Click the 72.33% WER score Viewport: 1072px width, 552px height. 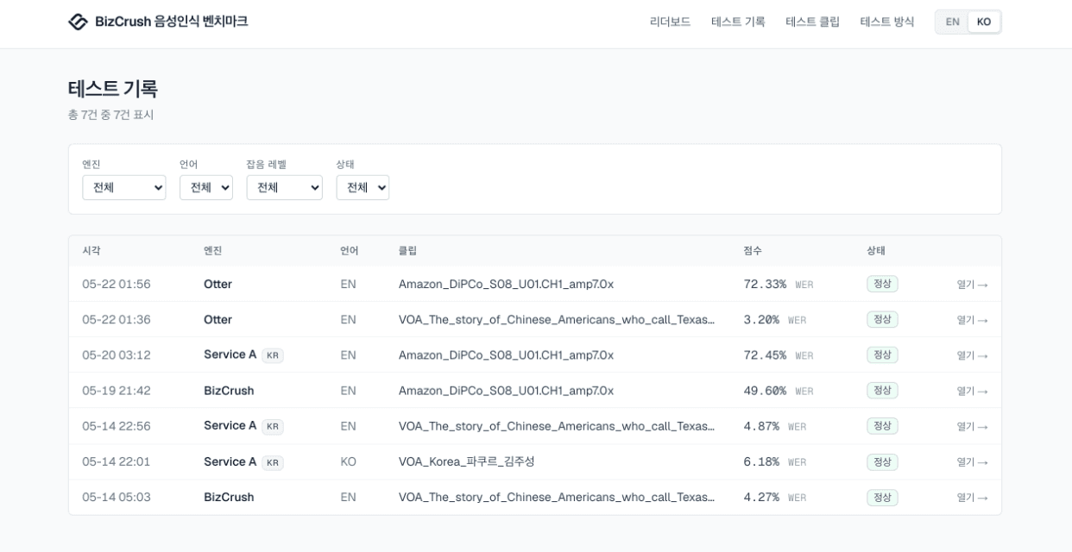click(x=778, y=285)
